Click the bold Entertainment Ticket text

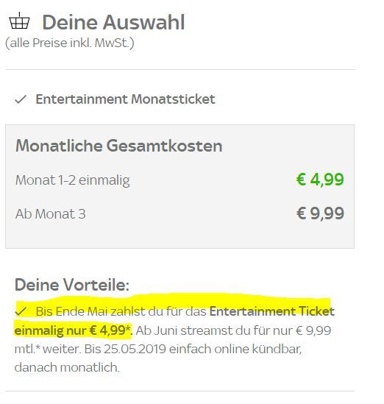[271, 311]
